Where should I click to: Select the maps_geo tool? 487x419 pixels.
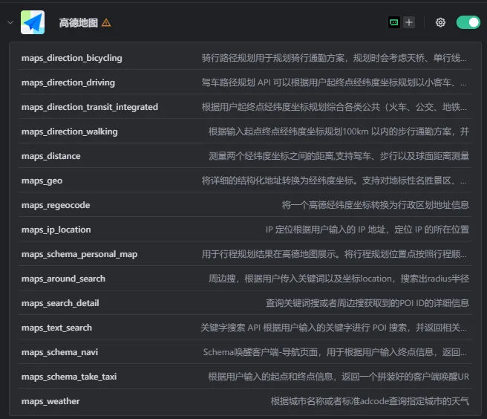click(x=245, y=181)
